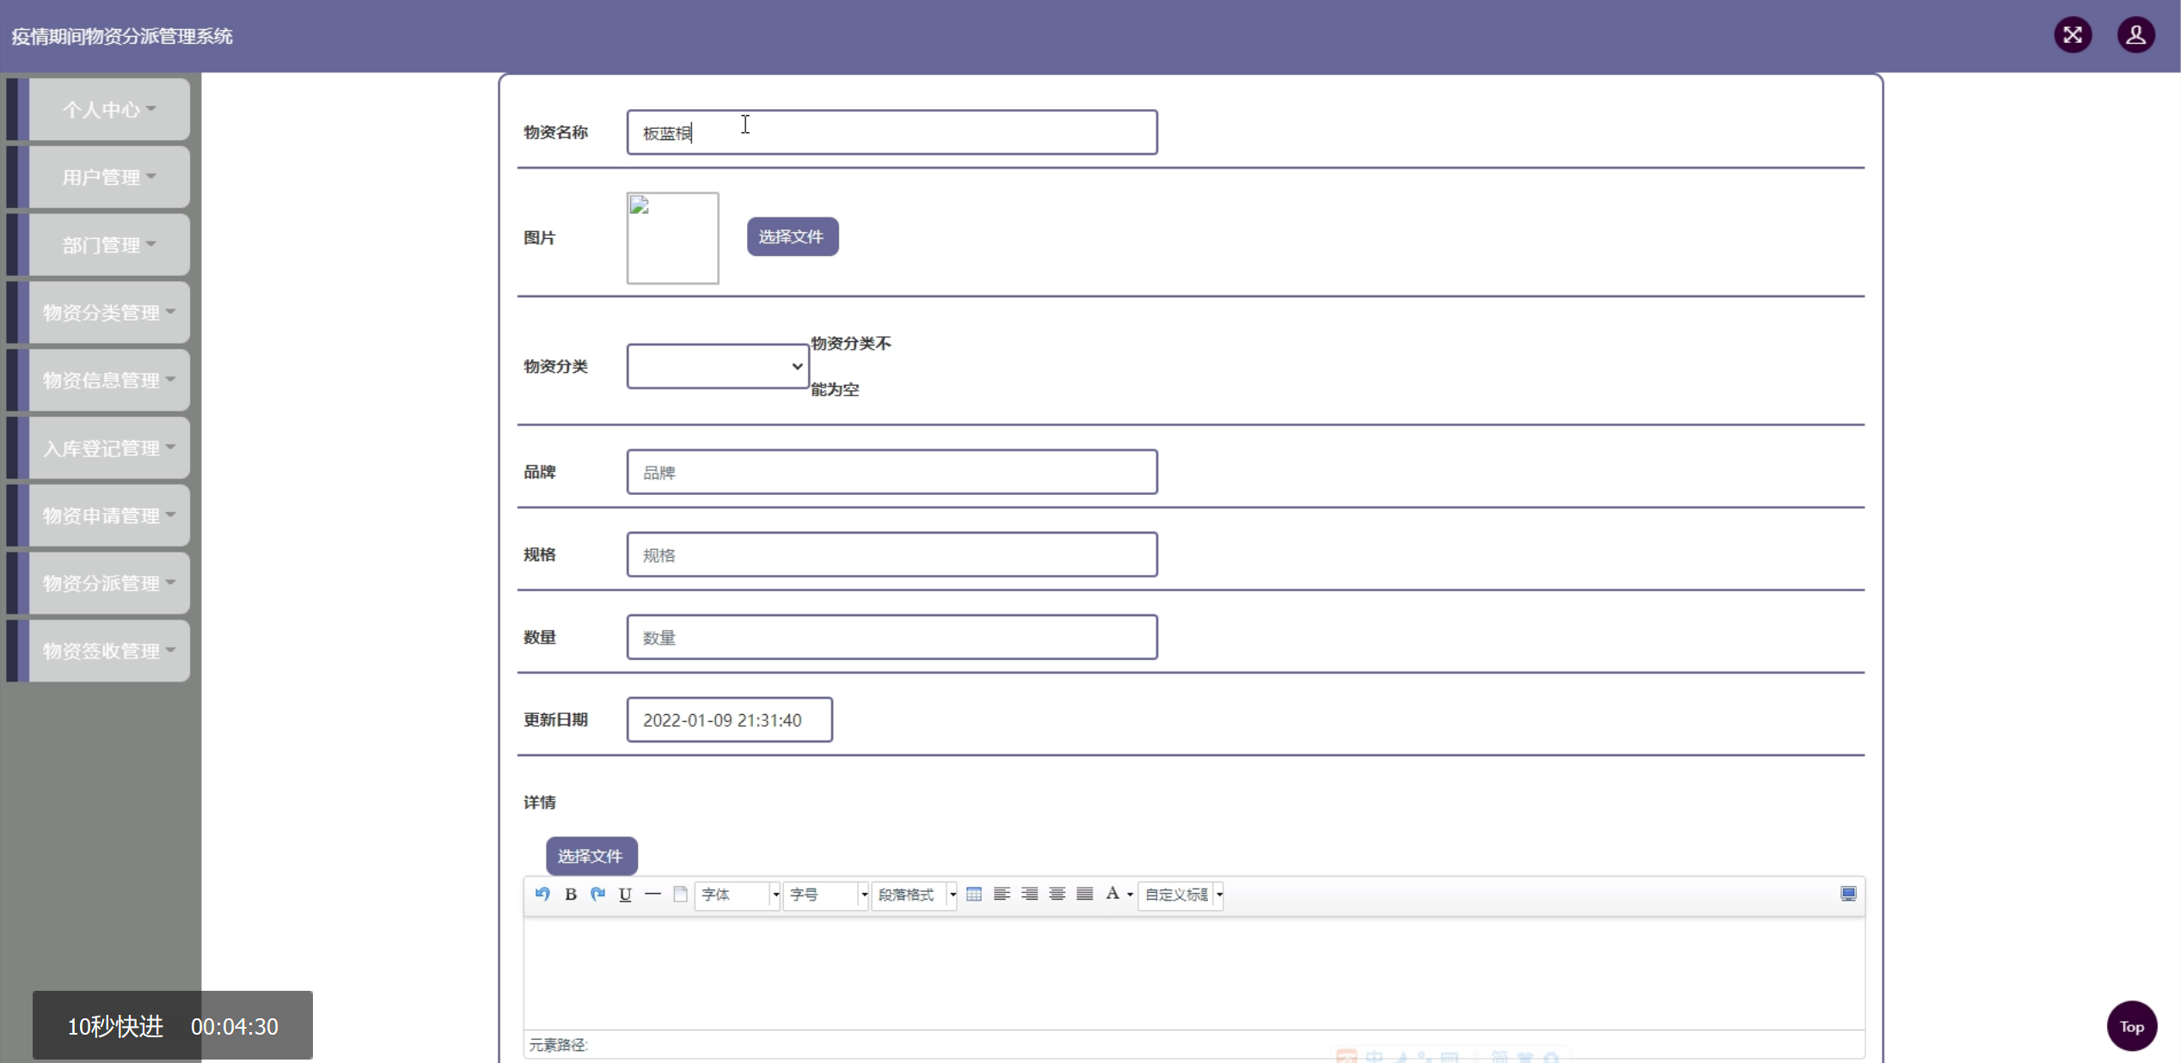Click the round Top button
The height and width of the screenshot is (1063, 2181).
(2130, 1026)
